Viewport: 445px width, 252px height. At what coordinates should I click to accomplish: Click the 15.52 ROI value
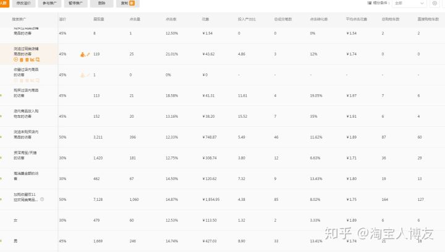[x=242, y=116]
